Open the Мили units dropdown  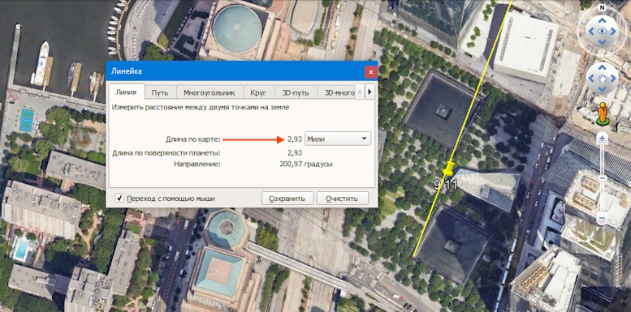[338, 139]
